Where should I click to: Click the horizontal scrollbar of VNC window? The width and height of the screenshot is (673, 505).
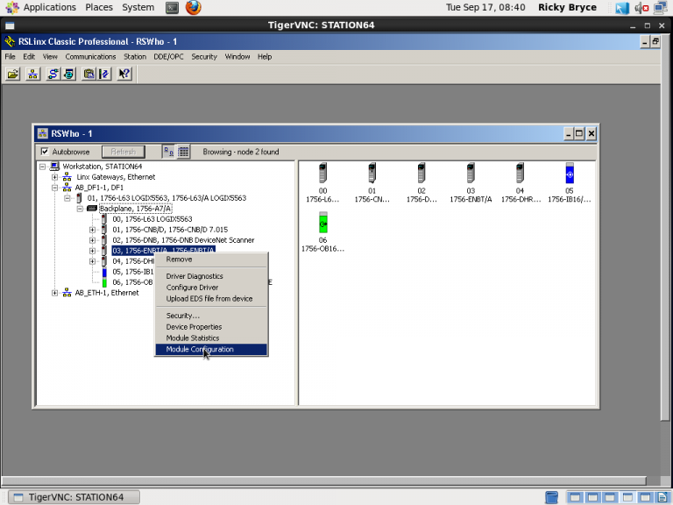[324, 480]
